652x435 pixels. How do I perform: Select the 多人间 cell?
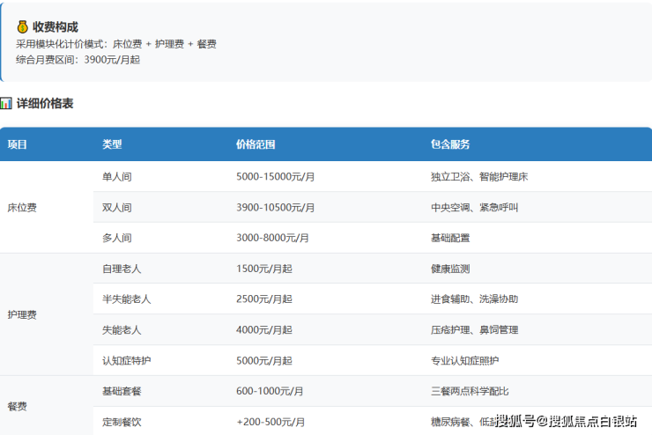point(117,239)
